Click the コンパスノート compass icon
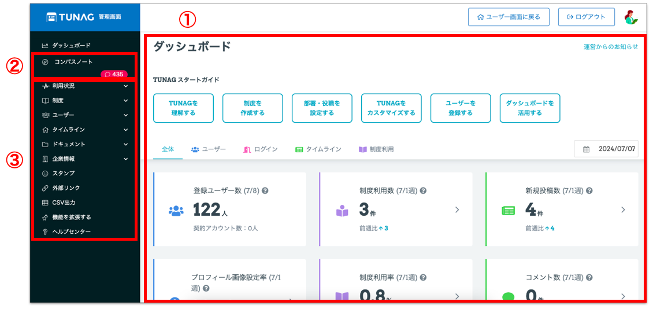Image resolution: width=653 pixels, height=309 pixels. click(x=46, y=62)
